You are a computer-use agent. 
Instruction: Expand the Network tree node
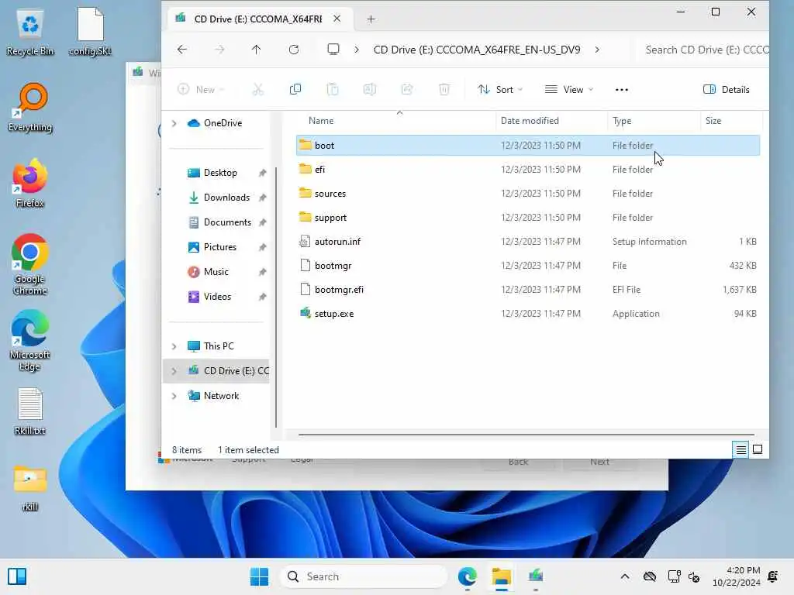(x=174, y=396)
